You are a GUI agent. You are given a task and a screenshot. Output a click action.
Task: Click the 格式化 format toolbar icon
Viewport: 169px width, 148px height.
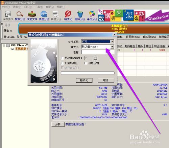click(68, 16)
